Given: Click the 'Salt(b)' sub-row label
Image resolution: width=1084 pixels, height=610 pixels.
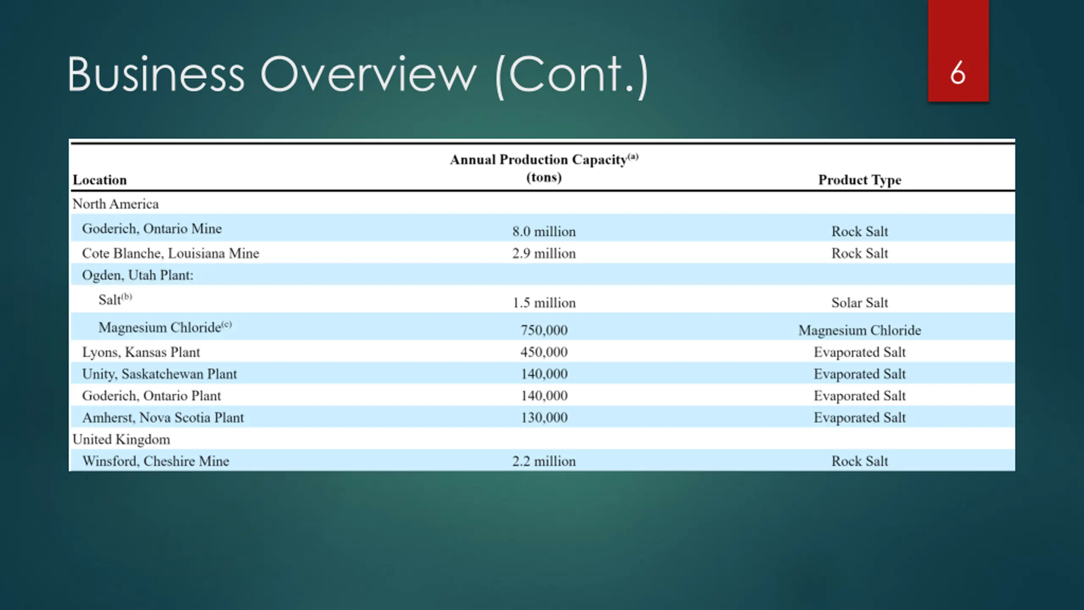Looking at the screenshot, I should (x=115, y=299).
